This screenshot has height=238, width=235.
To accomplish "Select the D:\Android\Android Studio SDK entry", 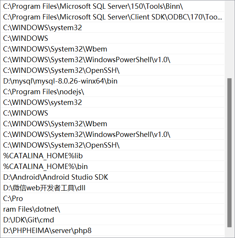I will (x=113, y=177).
